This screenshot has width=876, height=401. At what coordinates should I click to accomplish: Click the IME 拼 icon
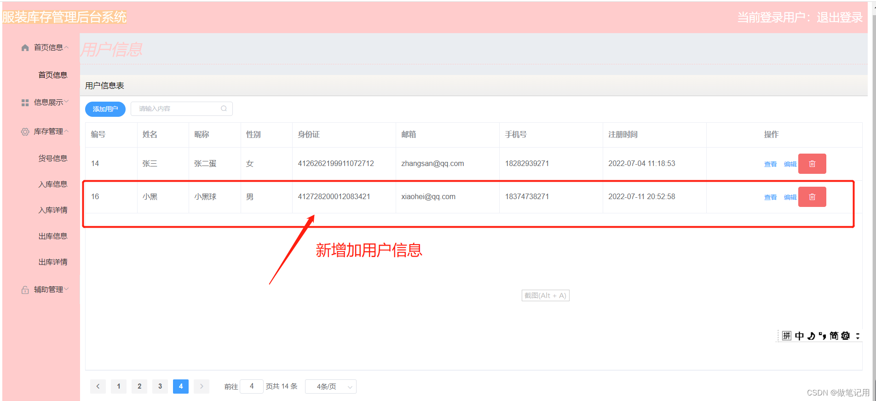(787, 336)
